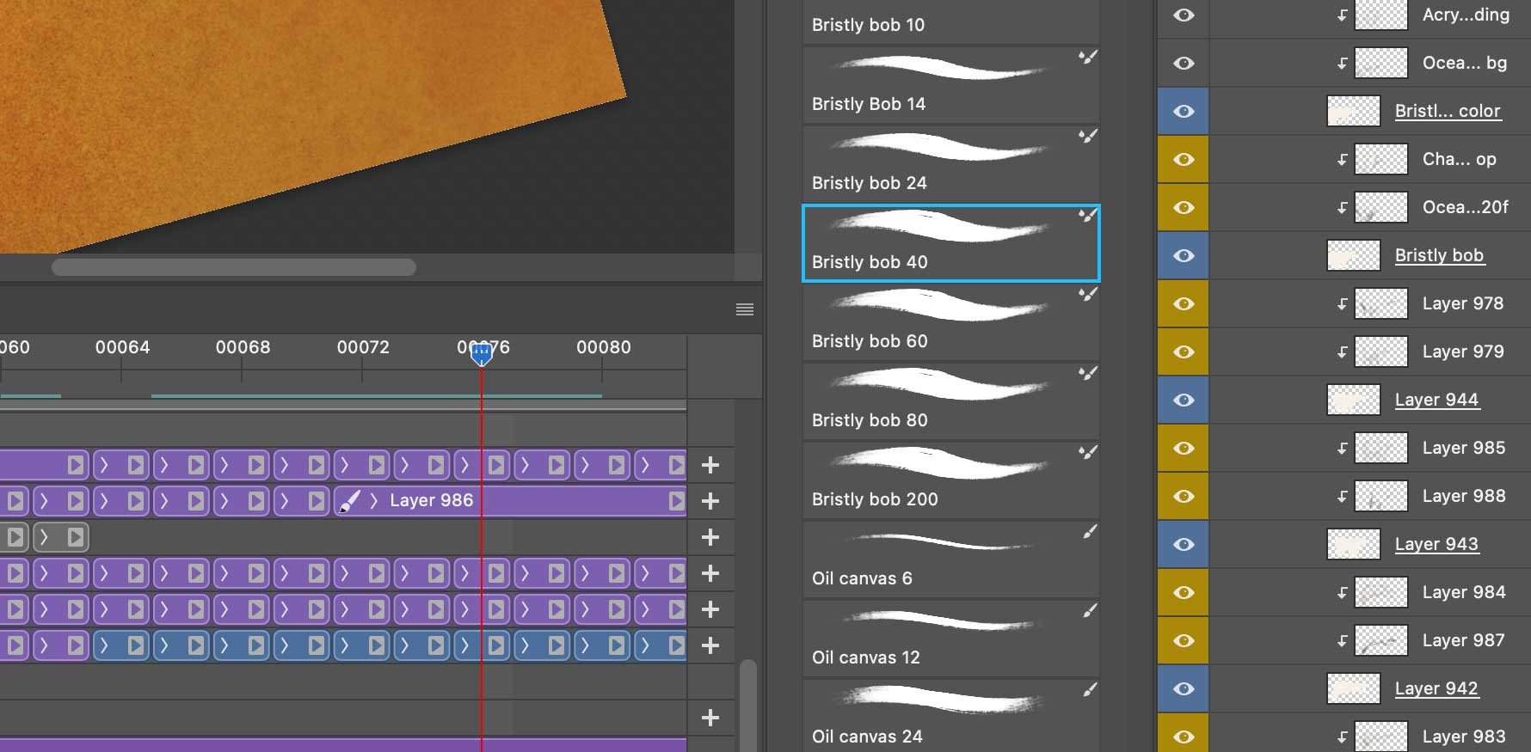This screenshot has width=1531, height=752.
Task: Toggle visibility of Bristl... color layer
Action: 1184,111
